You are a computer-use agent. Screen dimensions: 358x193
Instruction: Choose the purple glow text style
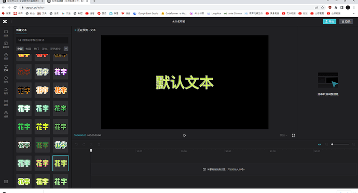[x=61, y=72]
